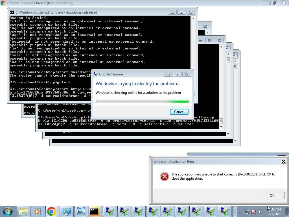The image size is (289, 217).
Task: Switch to Google Chrome on the taskbar
Action: [x=52, y=211]
